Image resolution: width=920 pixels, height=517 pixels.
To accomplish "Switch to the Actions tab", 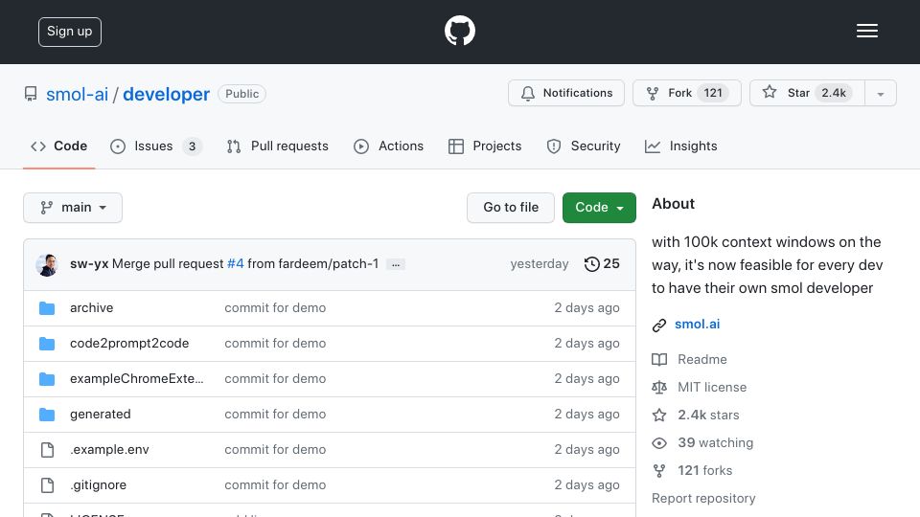I will coord(388,146).
